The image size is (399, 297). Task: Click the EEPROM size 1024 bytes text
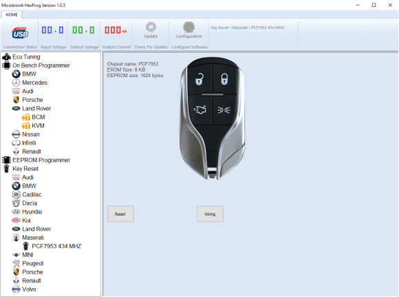coord(135,76)
